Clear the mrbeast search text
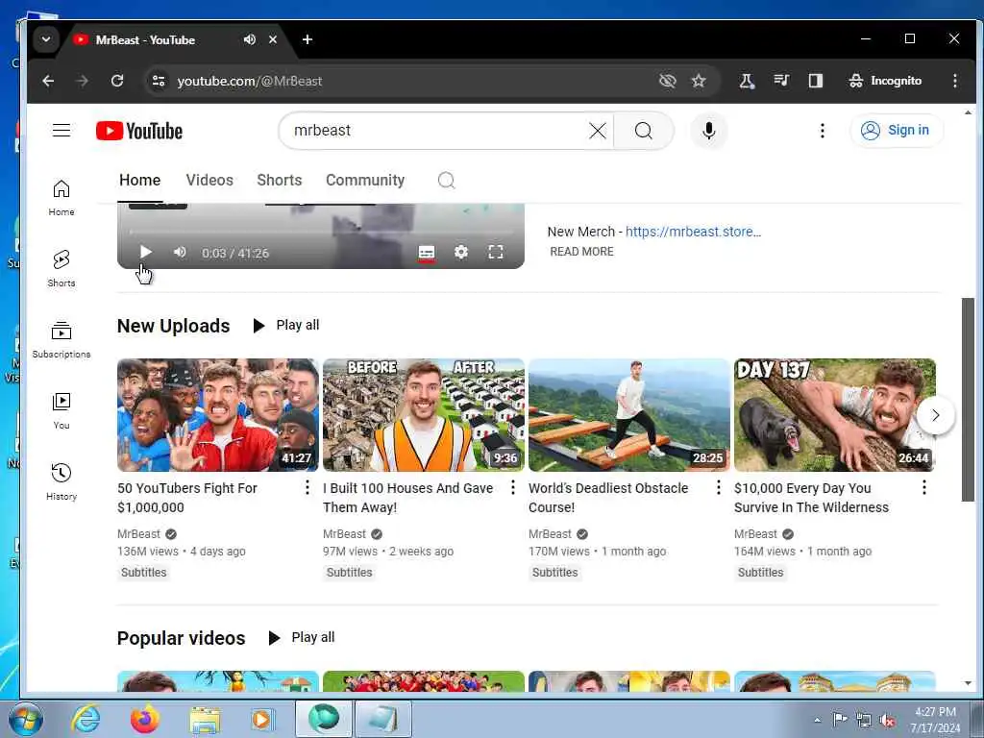The height and width of the screenshot is (738, 984). 598,131
